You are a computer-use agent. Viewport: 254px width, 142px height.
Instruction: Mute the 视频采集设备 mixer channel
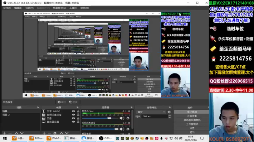pos(122,129)
